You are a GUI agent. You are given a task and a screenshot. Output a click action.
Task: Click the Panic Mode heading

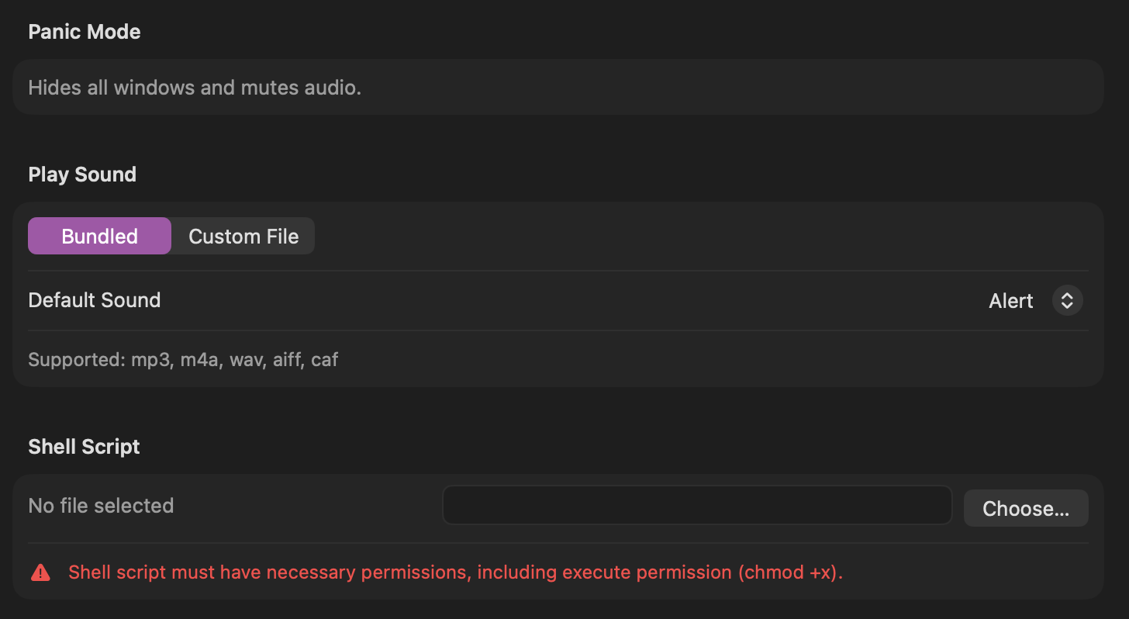click(84, 31)
